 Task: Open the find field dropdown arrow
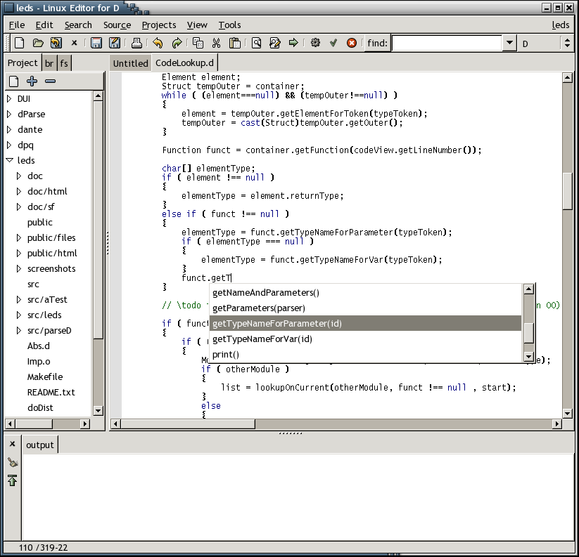click(x=510, y=43)
